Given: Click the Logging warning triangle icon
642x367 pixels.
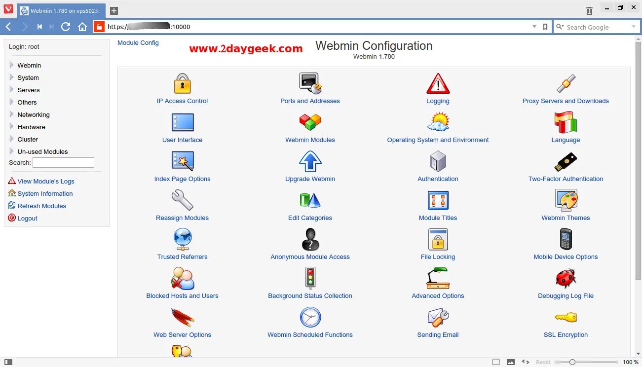Looking at the screenshot, I should click(x=438, y=83).
